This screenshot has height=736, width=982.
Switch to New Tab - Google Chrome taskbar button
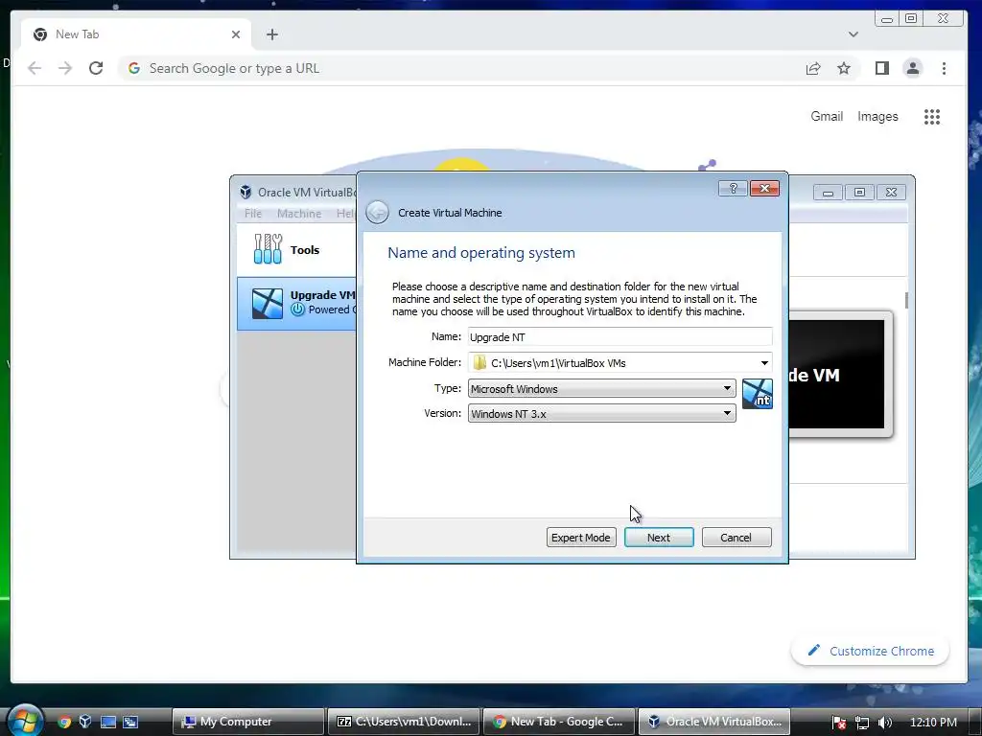point(559,722)
